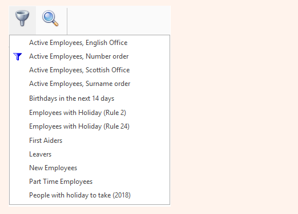298x214 pixels.
Task: Choose Employees with Holiday (Rule 24)
Action: [79, 126]
